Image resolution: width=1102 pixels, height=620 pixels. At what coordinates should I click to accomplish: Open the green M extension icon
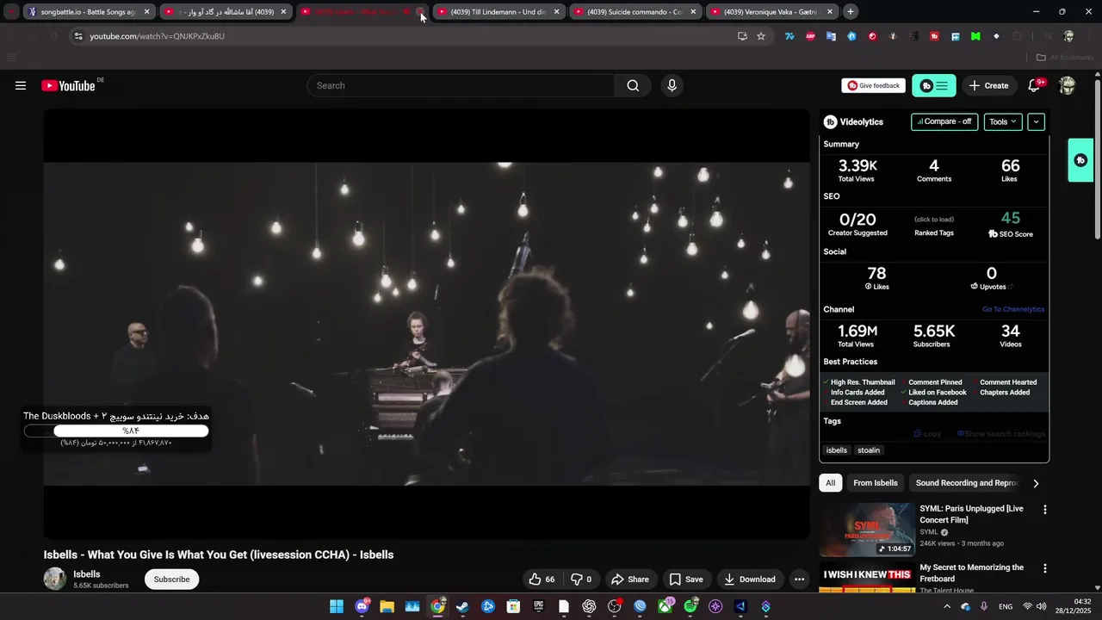[x=975, y=36]
